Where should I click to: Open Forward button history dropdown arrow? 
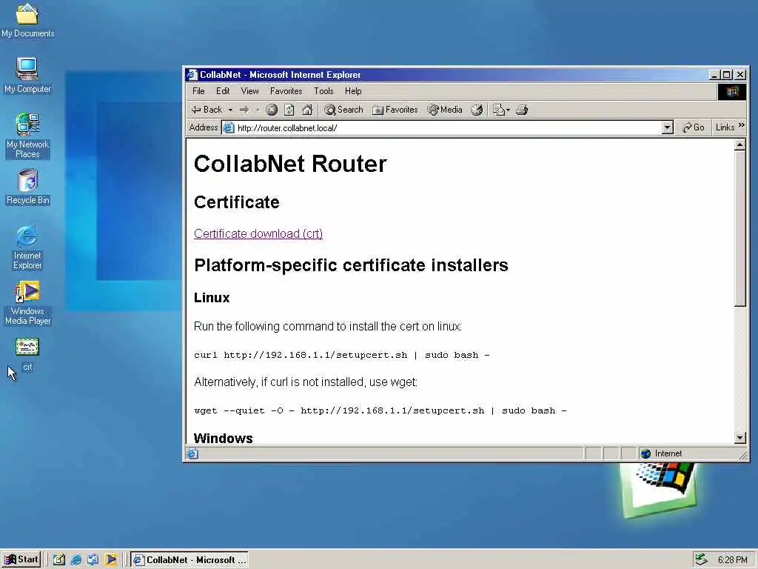point(258,110)
